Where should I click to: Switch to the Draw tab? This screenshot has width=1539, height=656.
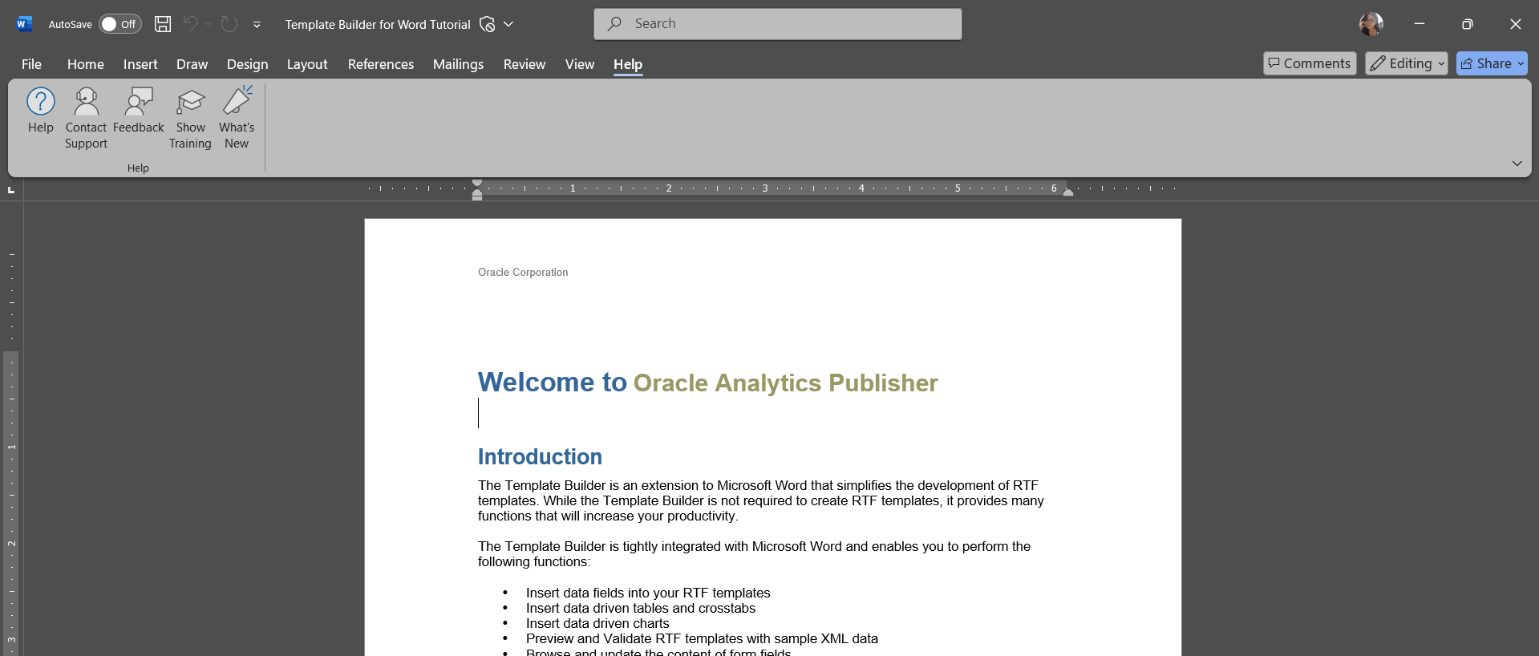(192, 64)
